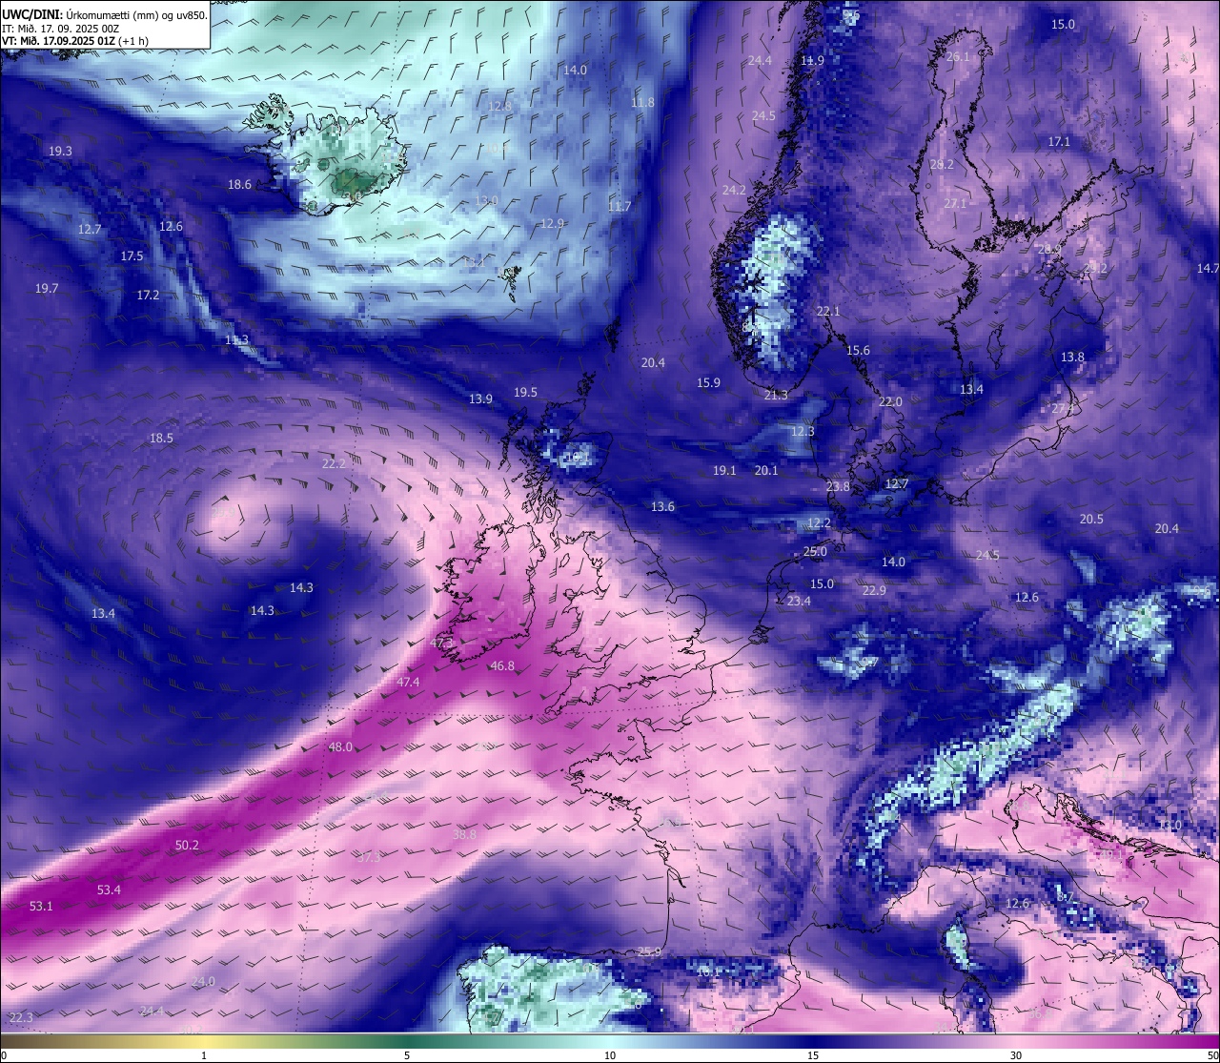This screenshot has height=1063, width=1220.
Task: Click the map value '25.0'
Action: click(x=815, y=551)
